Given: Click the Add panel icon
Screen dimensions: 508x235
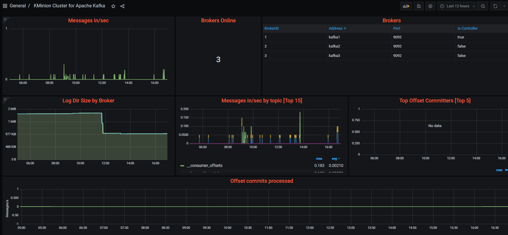Looking at the screenshot, I should [x=406, y=6].
